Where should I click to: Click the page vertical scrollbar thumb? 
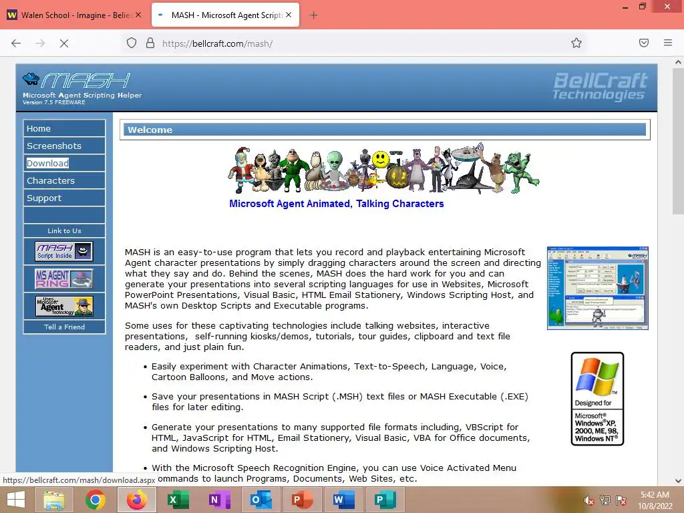pyautogui.click(x=678, y=142)
